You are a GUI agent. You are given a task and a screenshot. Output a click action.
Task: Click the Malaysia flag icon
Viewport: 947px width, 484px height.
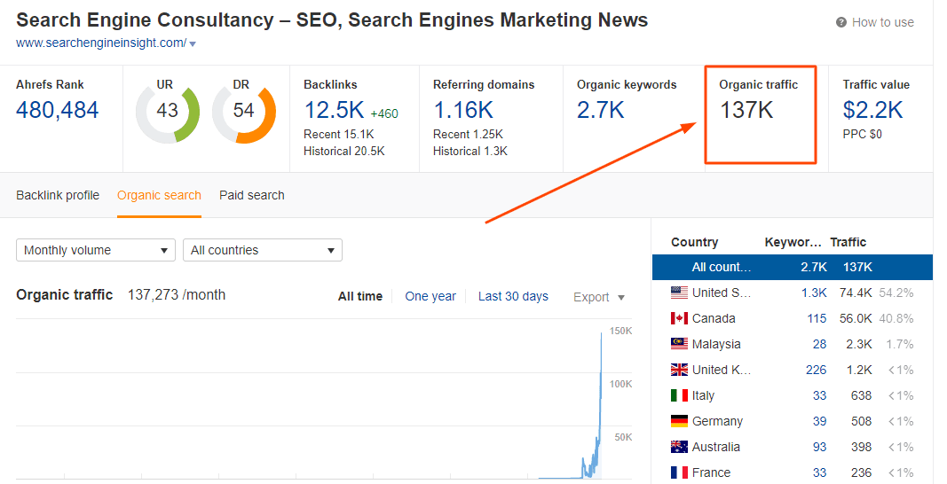pos(679,344)
